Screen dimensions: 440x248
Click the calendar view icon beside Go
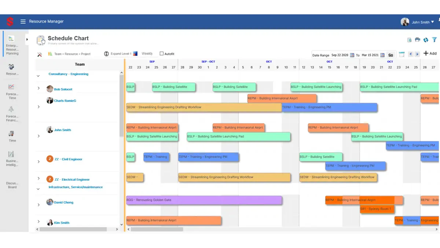(401, 54)
